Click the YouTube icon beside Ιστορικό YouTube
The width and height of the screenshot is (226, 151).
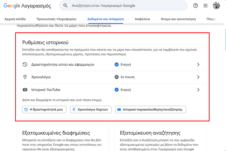point(25,90)
